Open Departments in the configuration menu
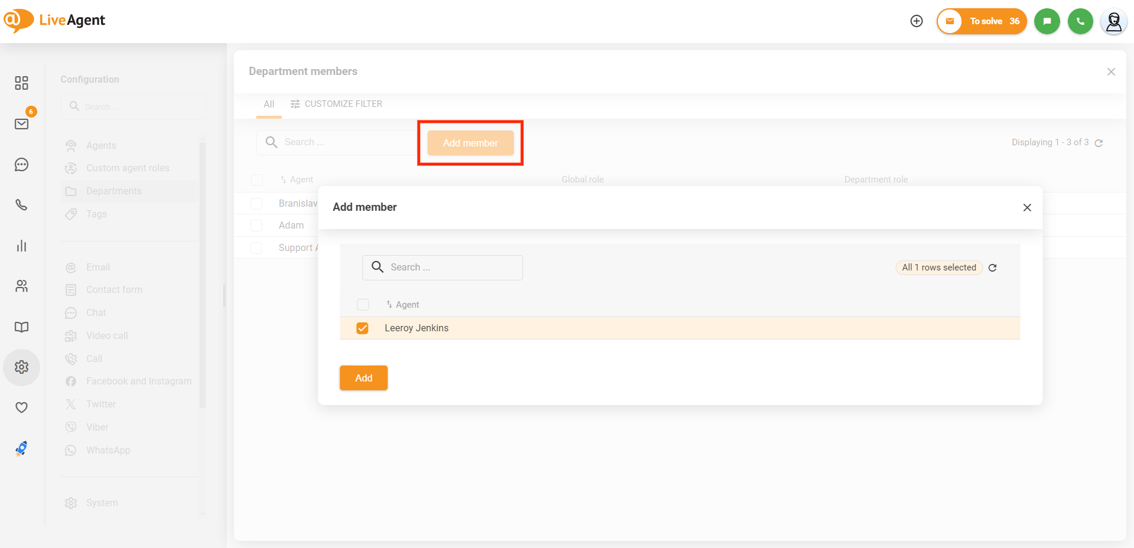The height and width of the screenshot is (548, 1134). [113, 191]
